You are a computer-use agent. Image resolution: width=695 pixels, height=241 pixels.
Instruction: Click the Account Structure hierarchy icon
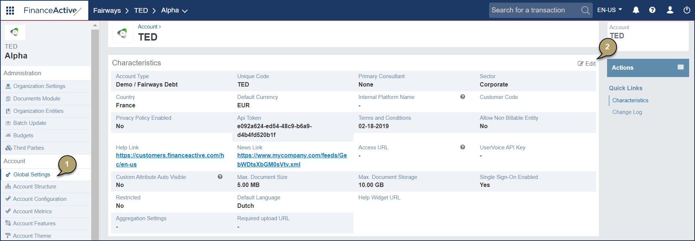point(8,187)
